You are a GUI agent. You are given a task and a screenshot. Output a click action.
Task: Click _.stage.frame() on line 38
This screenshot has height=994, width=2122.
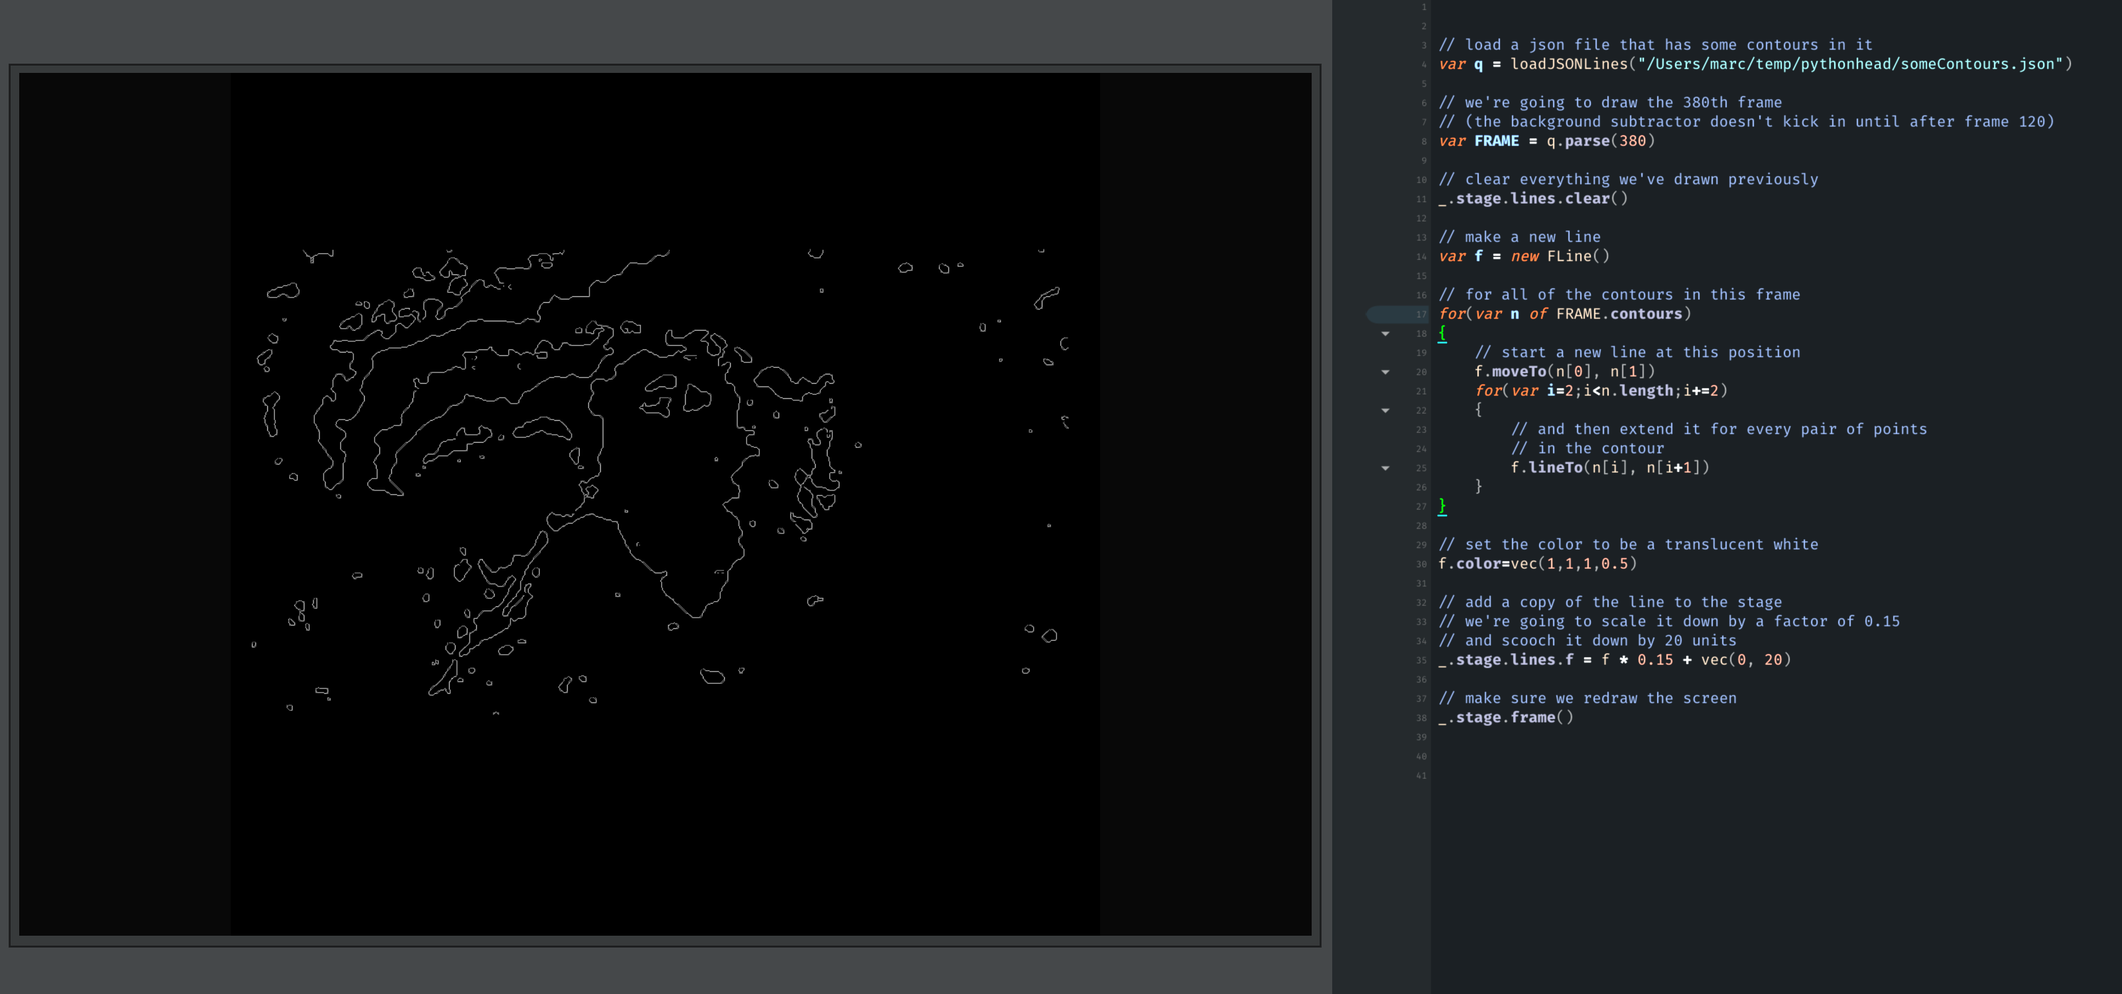click(x=1505, y=718)
